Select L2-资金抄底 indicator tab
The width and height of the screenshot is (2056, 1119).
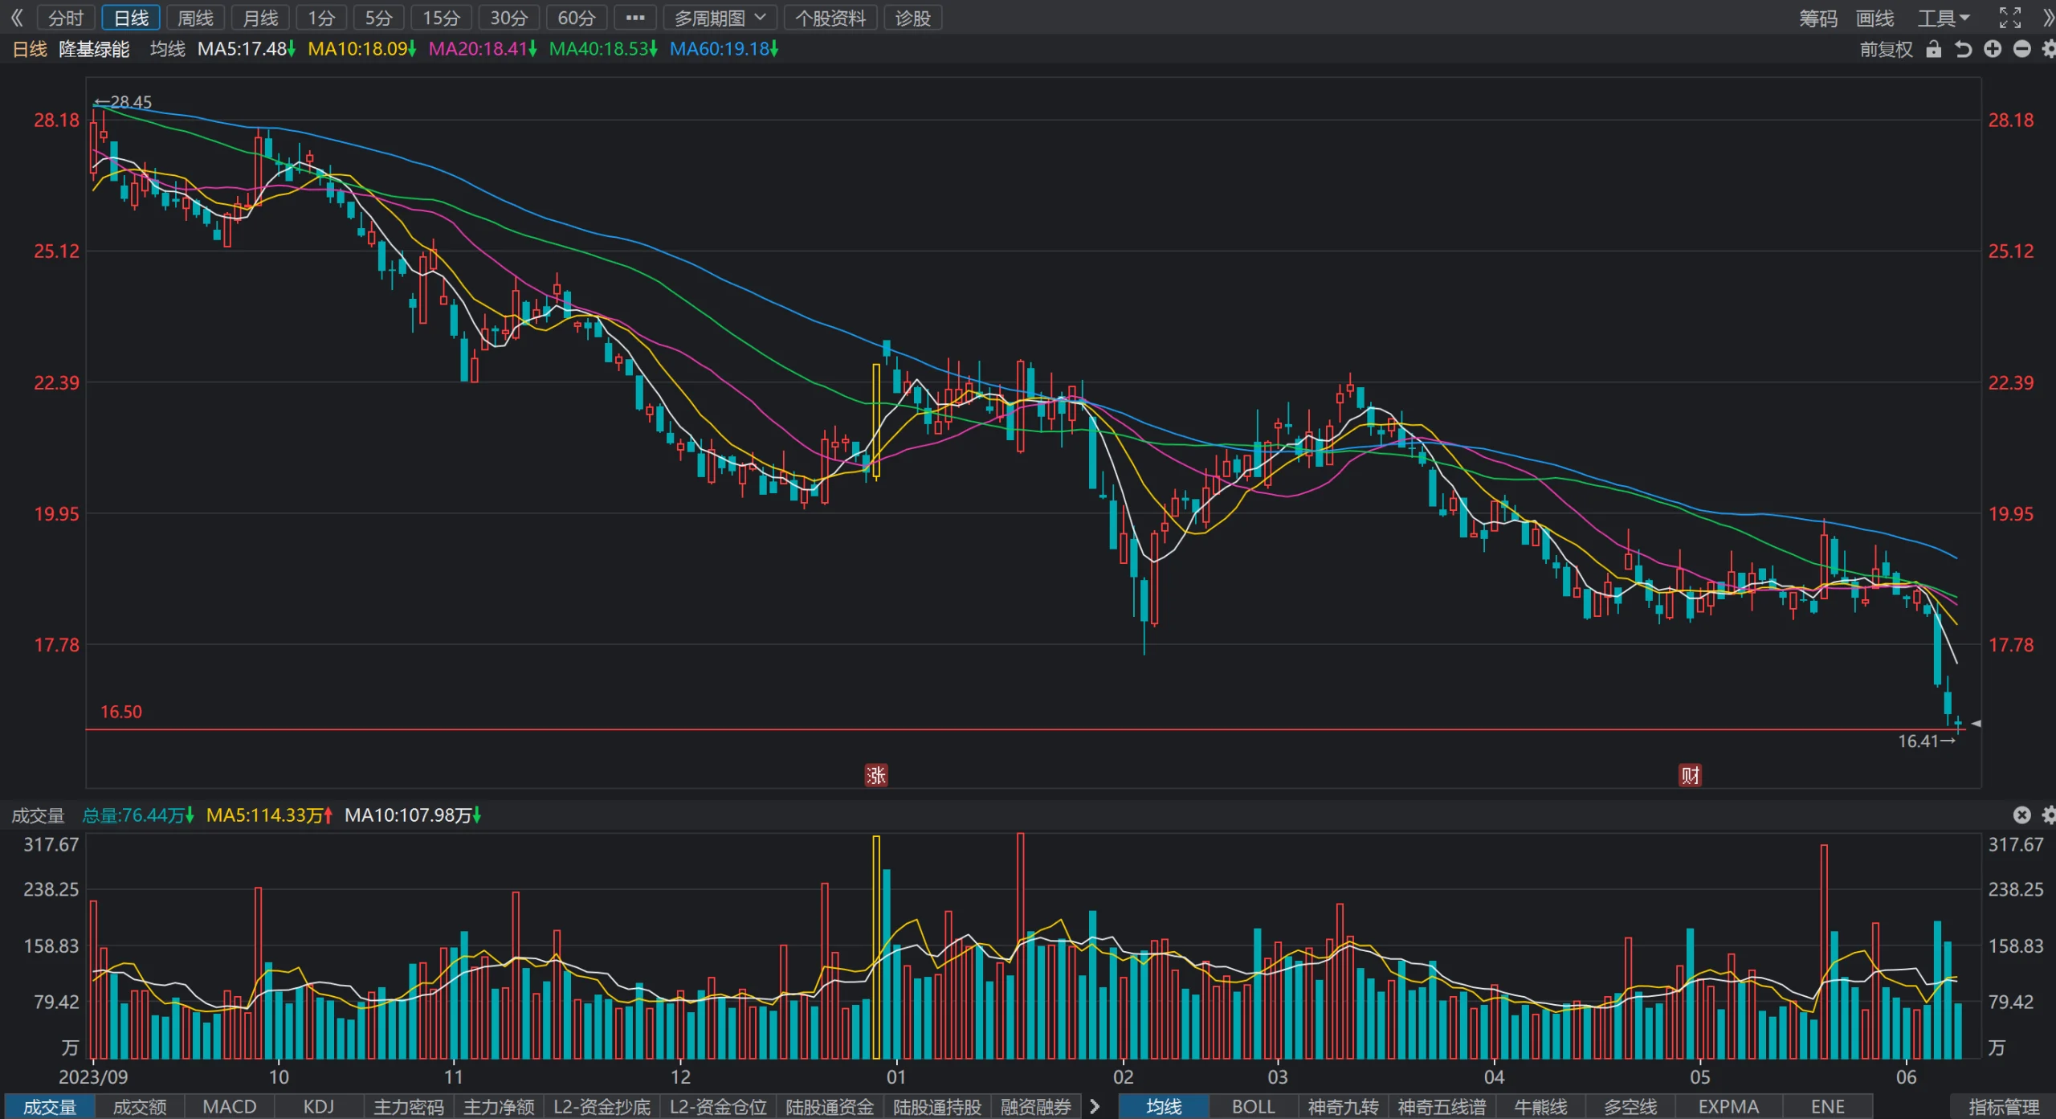[602, 1106]
